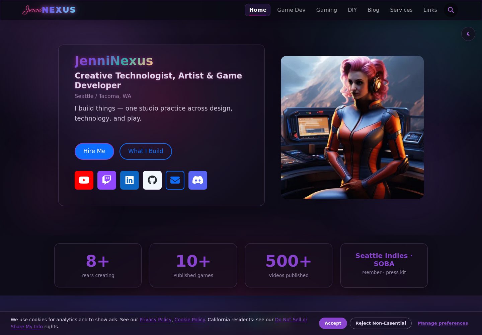Open the Game Dev menu item
The height and width of the screenshot is (335, 482).
(x=291, y=10)
